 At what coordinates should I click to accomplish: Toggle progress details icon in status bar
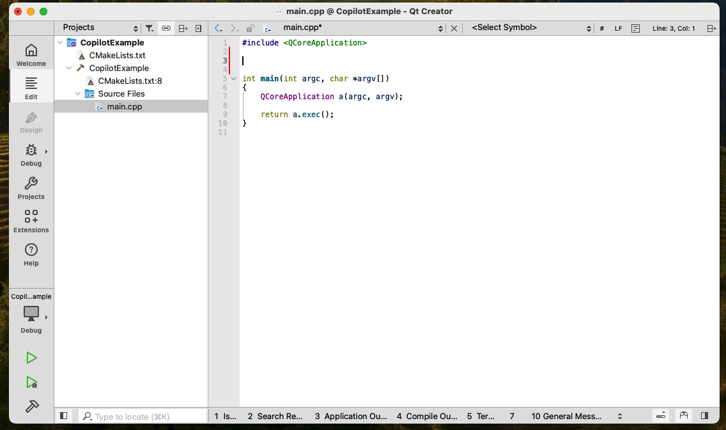point(661,416)
